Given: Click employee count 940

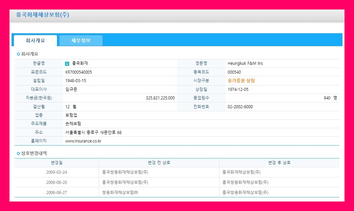Looking at the screenshot, I should point(327,98).
